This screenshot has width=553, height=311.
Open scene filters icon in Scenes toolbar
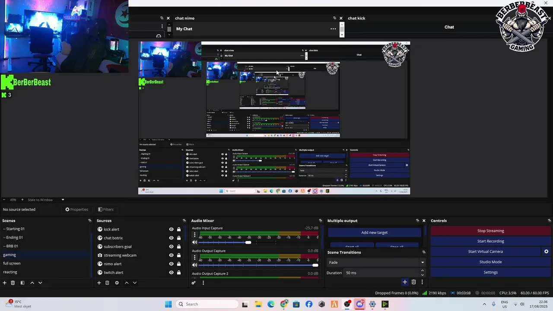coord(22,282)
